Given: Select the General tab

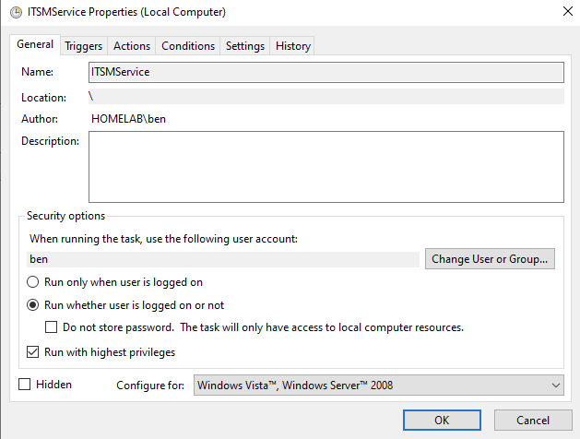Looking at the screenshot, I should click(x=35, y=44).
